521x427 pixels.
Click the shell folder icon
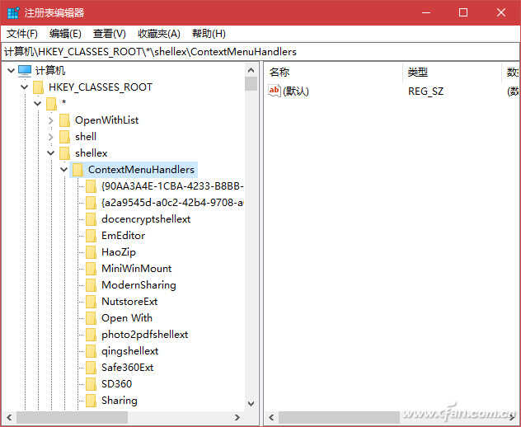tap(65, 137)
